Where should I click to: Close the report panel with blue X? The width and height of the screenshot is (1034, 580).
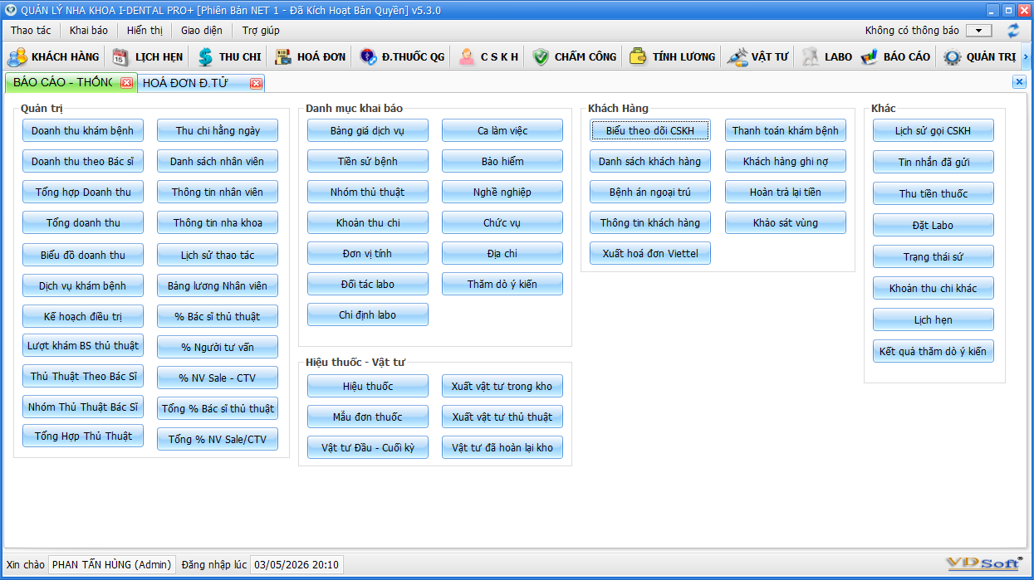[1019, 81]
